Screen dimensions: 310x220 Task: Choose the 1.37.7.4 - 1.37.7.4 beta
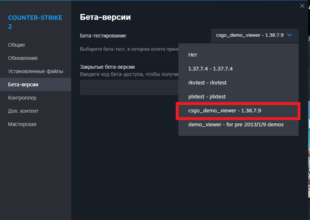238,69
